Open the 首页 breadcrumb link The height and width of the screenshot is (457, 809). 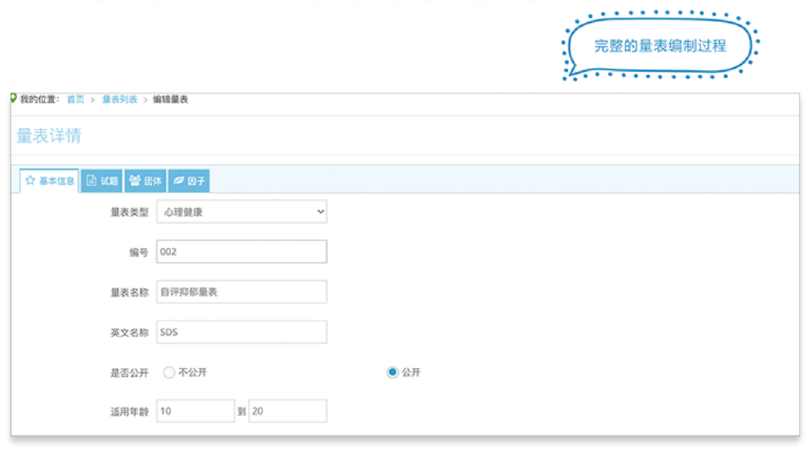coord(76,99)
